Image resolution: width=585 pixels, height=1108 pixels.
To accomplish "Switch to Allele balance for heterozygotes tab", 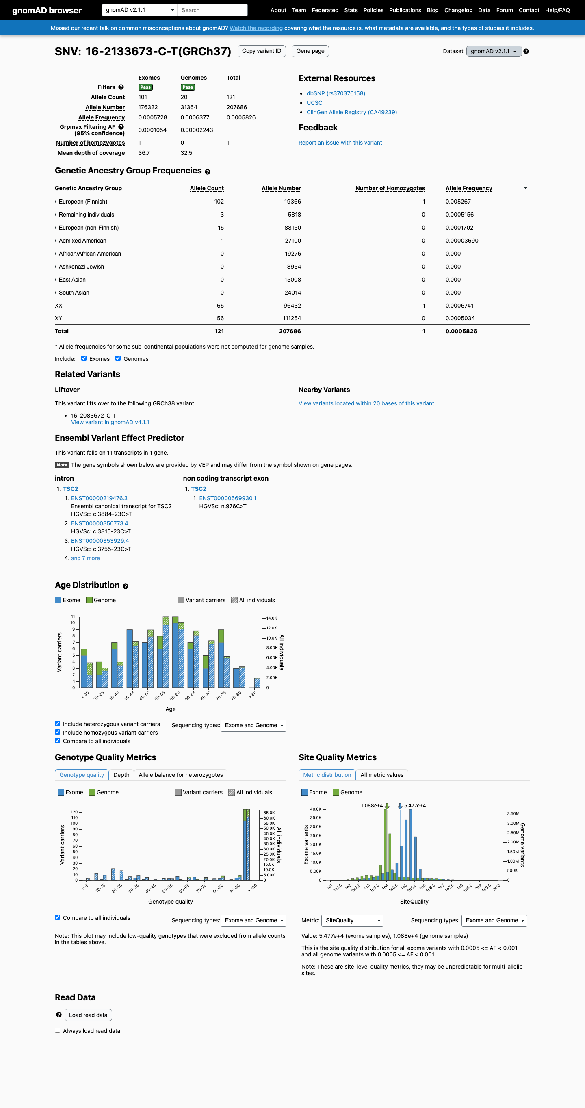I will [181, 775].
